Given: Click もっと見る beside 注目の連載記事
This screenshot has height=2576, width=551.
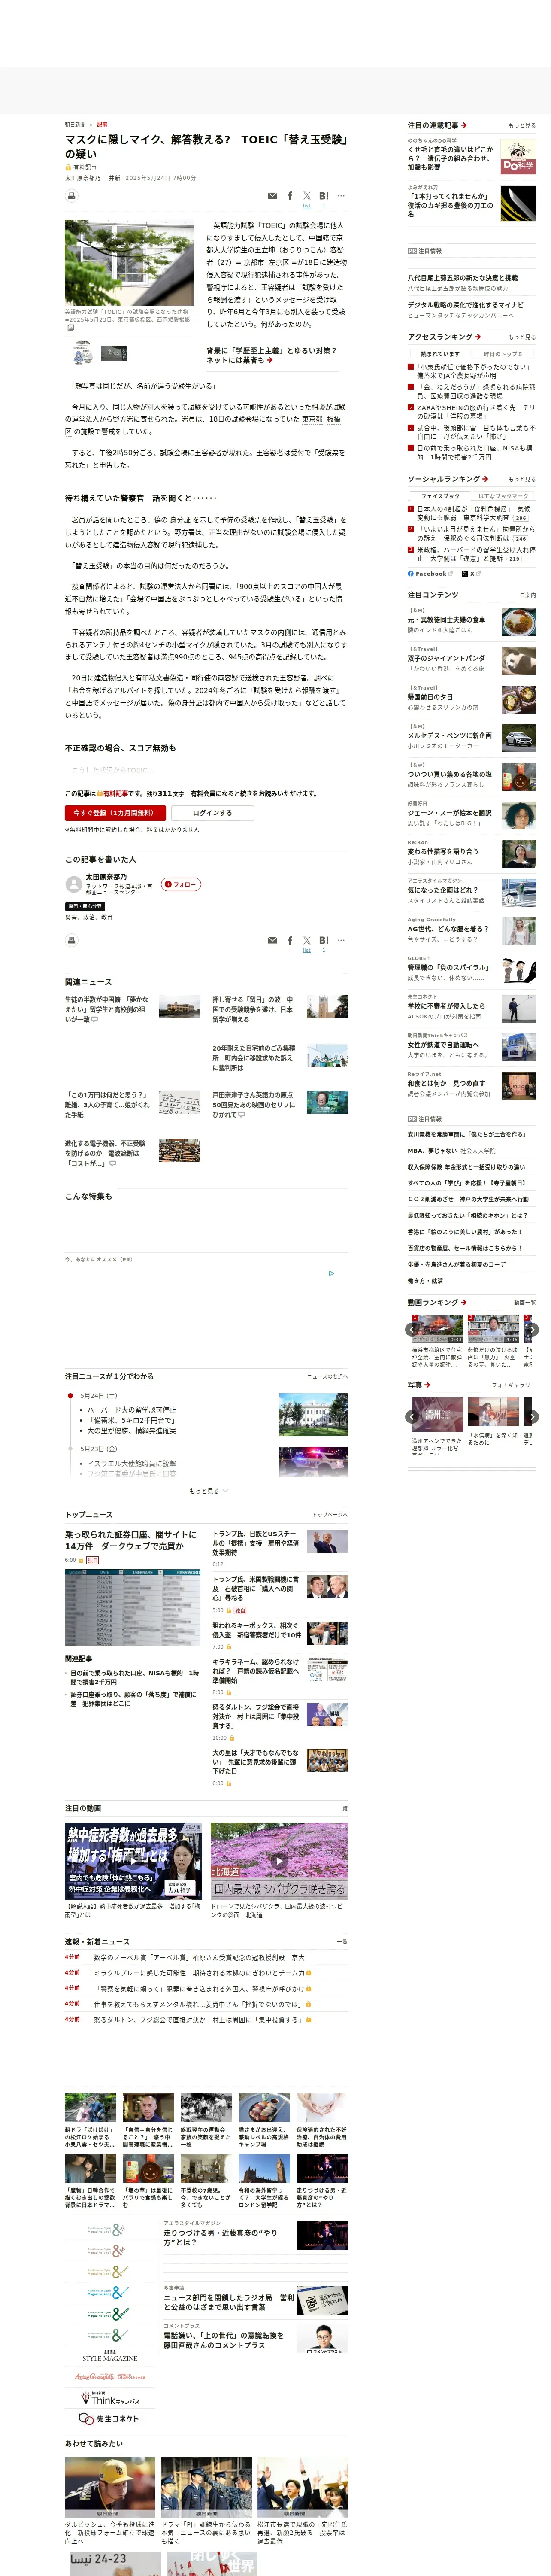Looking at the screenshot, I should [522, 126].
